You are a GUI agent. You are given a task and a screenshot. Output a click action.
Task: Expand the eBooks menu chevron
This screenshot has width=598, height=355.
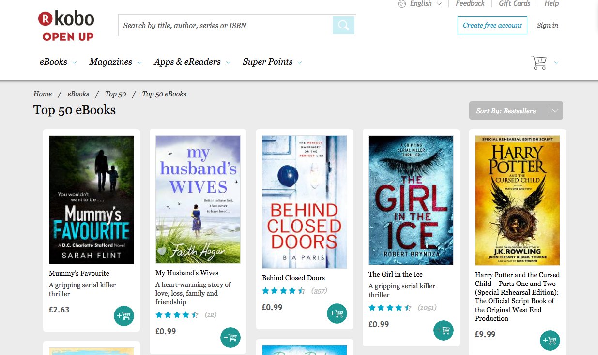[75, 62]
